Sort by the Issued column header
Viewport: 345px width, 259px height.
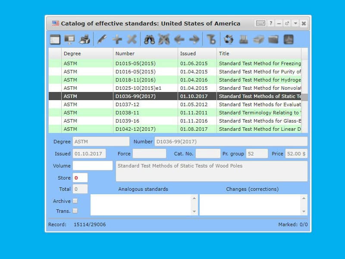point(197,54)
